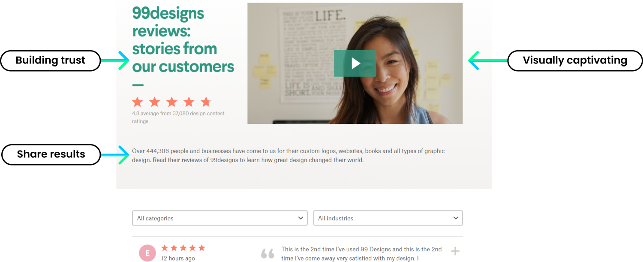
Task: Play the customer stories video
Action: click(355, 63)
